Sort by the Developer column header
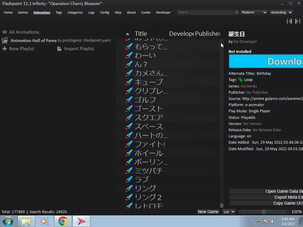Viewport: 303px width, 227px height. [182, 34]
